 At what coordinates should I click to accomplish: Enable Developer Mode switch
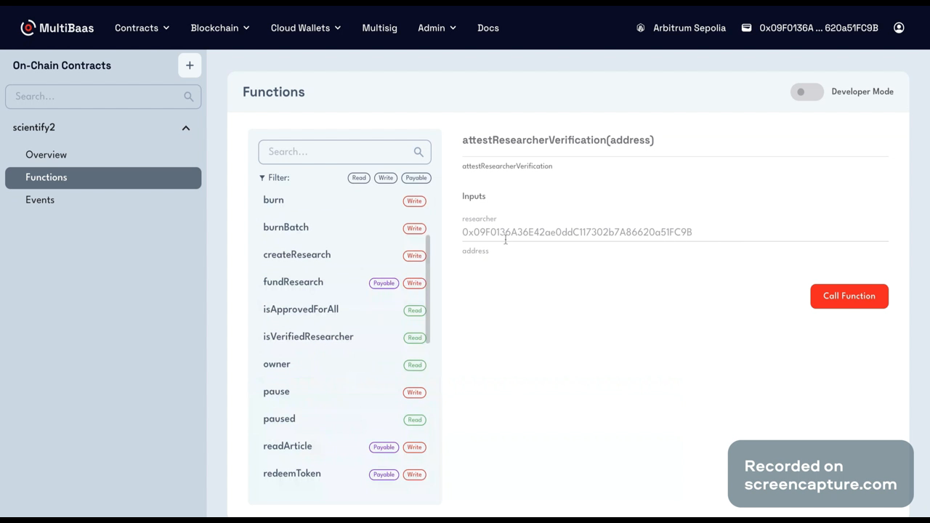pos(806,92)
